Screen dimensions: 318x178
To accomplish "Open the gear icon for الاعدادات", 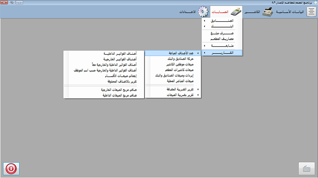I will (x=204, y=12).
